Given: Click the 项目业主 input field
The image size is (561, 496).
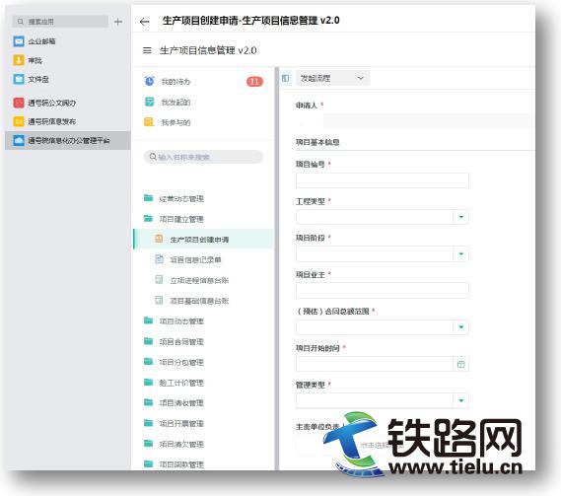Looking at the screenshot, I should 383,291.
